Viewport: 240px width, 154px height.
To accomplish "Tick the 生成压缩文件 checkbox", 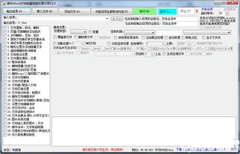I will [164, 54].
